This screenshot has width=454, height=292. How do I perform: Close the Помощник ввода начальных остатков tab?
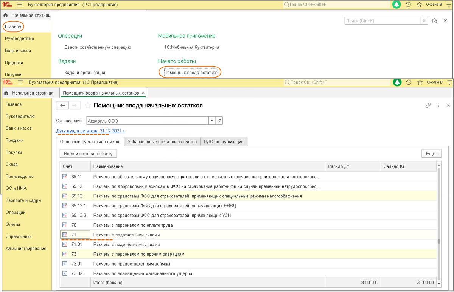click(143, 93)
